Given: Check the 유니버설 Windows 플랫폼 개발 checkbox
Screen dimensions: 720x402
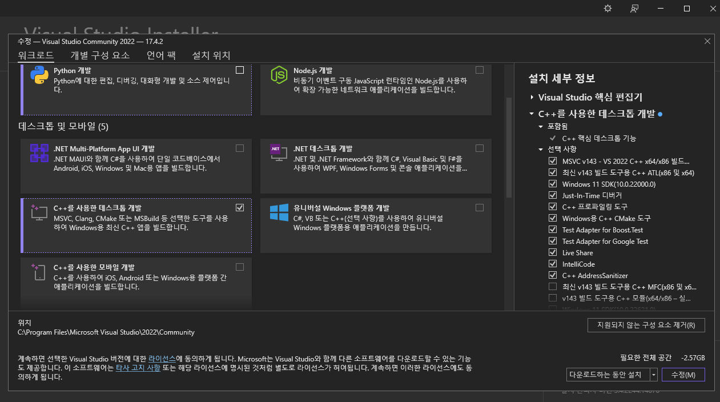Looking at the screenshot, I should (480, 208).
